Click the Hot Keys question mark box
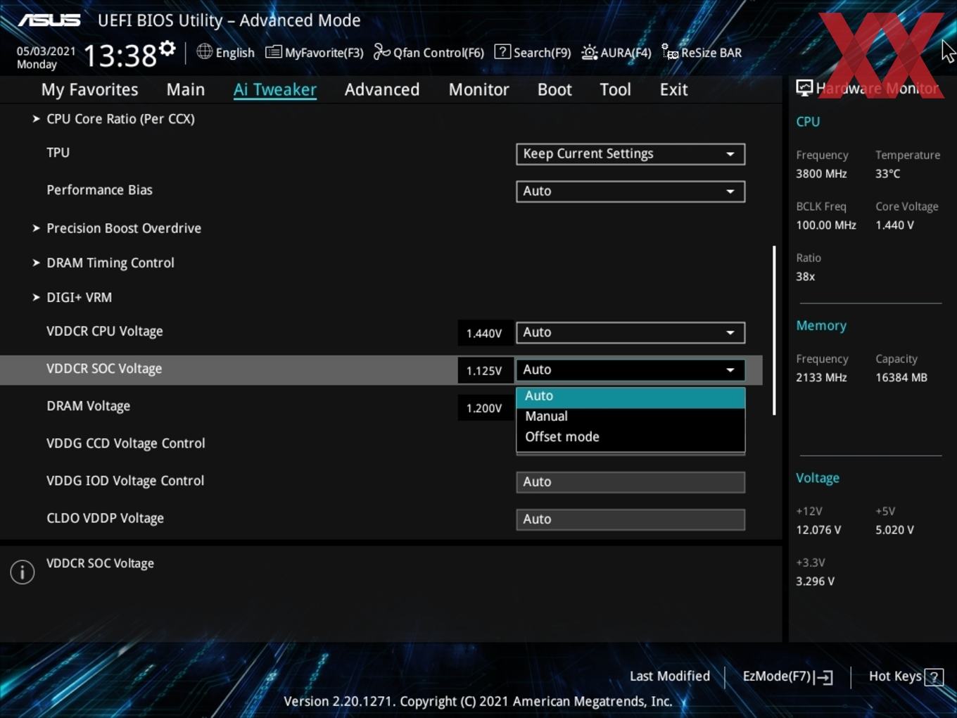This screenshot has height=718, width=957. (x=934, y=677)
